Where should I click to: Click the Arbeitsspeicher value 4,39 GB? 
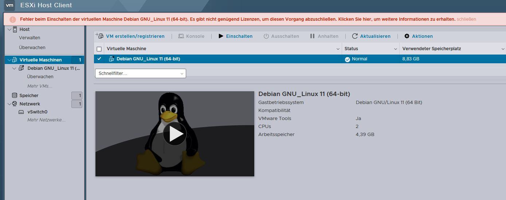click(365, 135)
